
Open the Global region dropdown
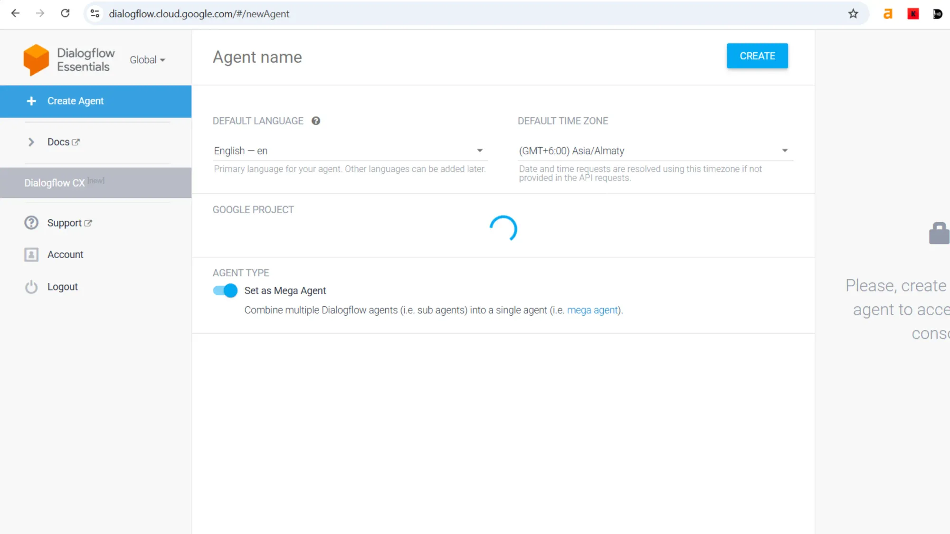pos(147,60)
